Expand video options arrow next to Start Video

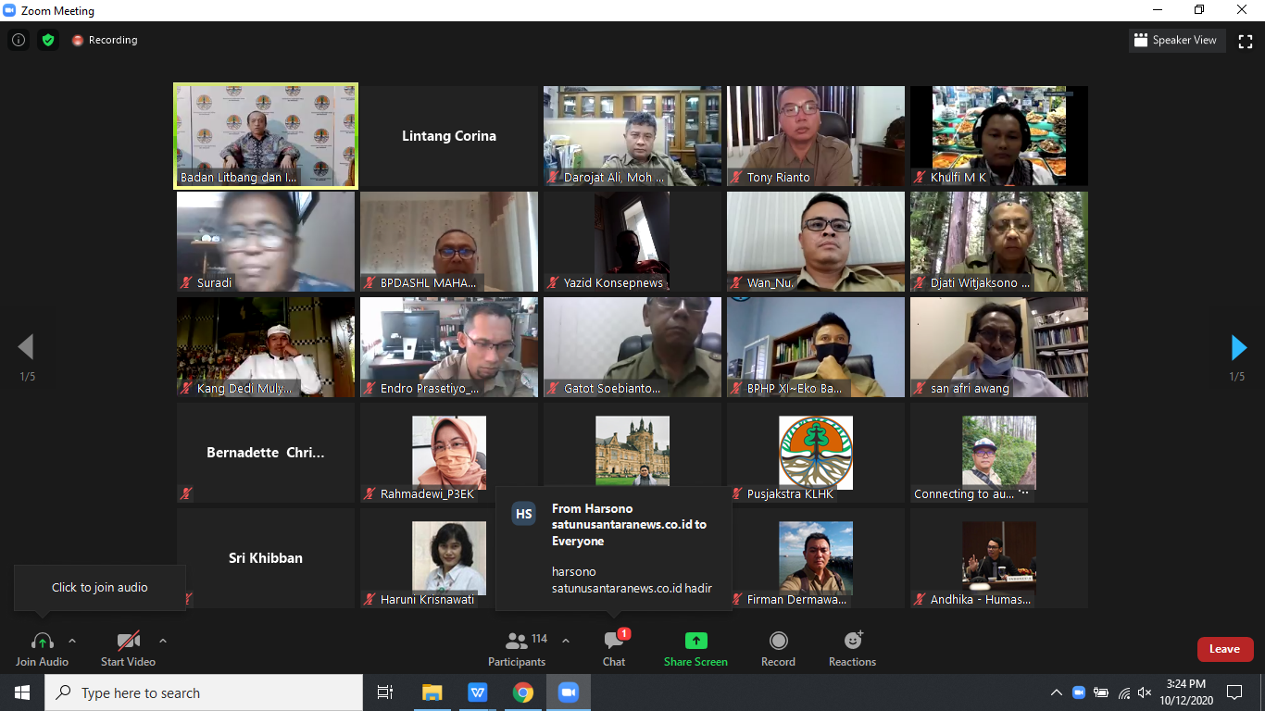pyautogui.click(x=163, y=641)
